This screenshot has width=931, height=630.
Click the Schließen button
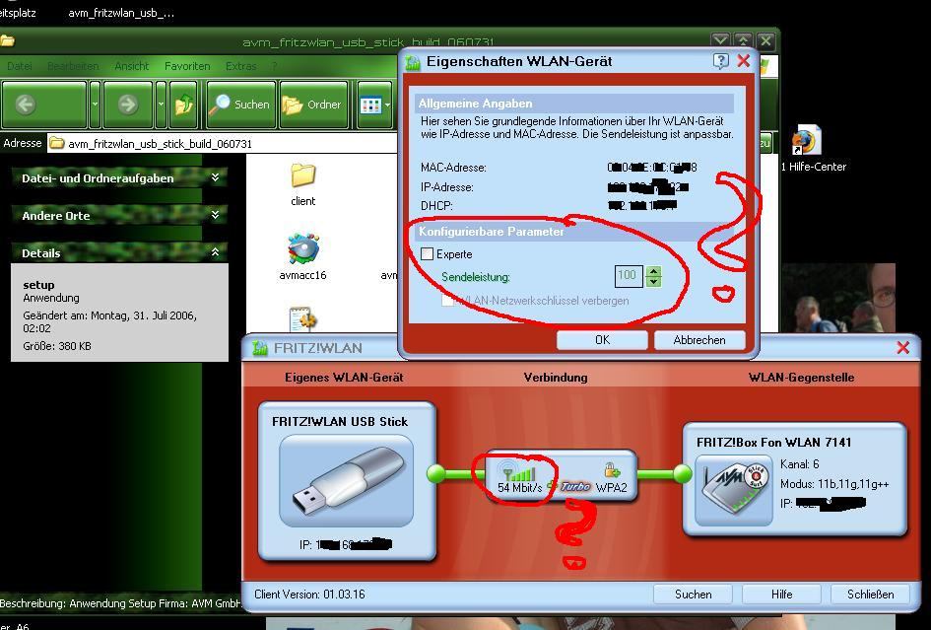click(x=871, y=595)
